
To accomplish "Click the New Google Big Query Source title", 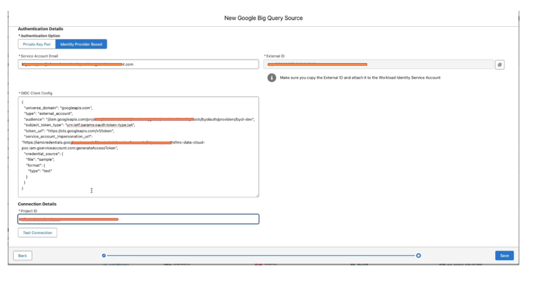I will (x=263, y=18).
